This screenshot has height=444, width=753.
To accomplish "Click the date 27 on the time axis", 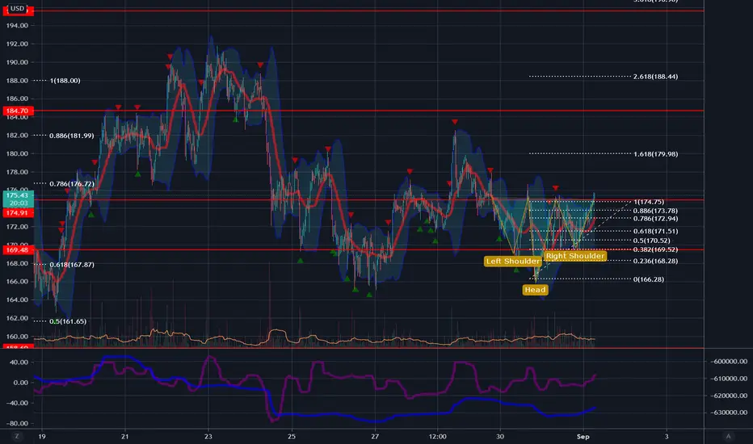I will coord(375,436).
